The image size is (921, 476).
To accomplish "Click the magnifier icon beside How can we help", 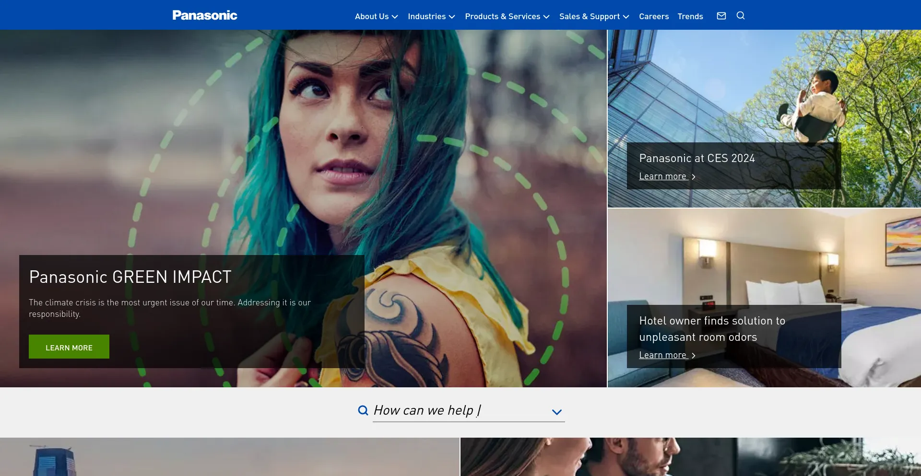I will point(363,410).
